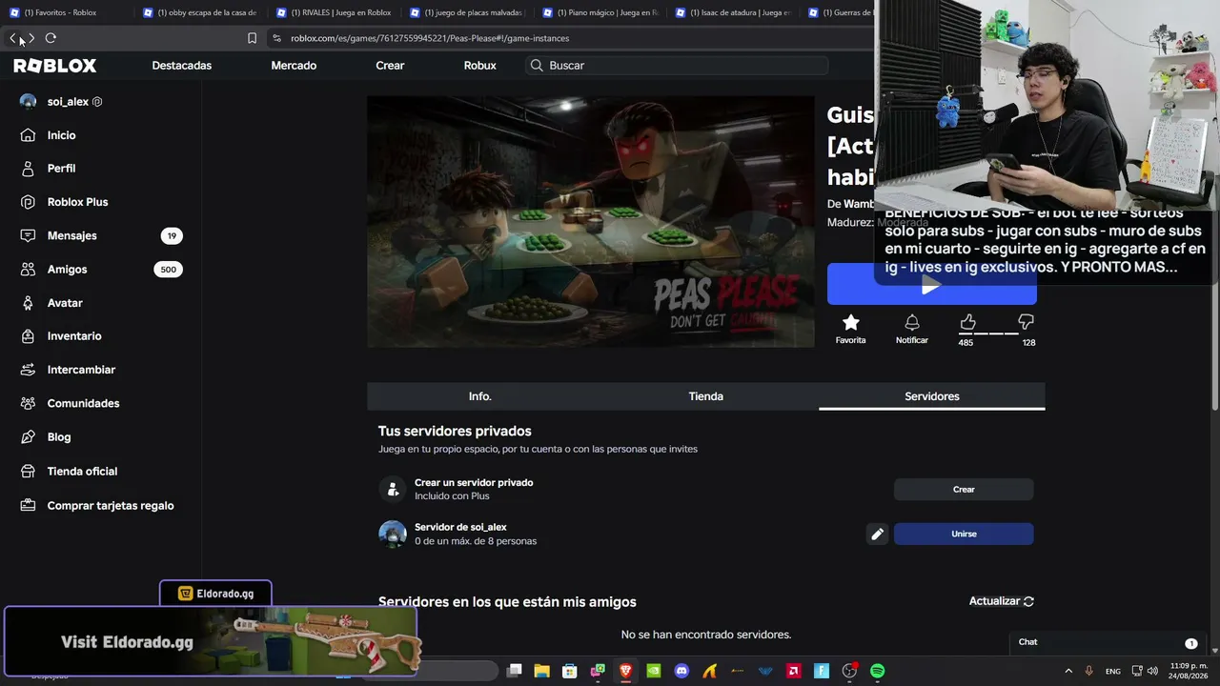Go forward using the browser forward arrow
This screenshot has width=1220, height=686.
tap(31, 38)
